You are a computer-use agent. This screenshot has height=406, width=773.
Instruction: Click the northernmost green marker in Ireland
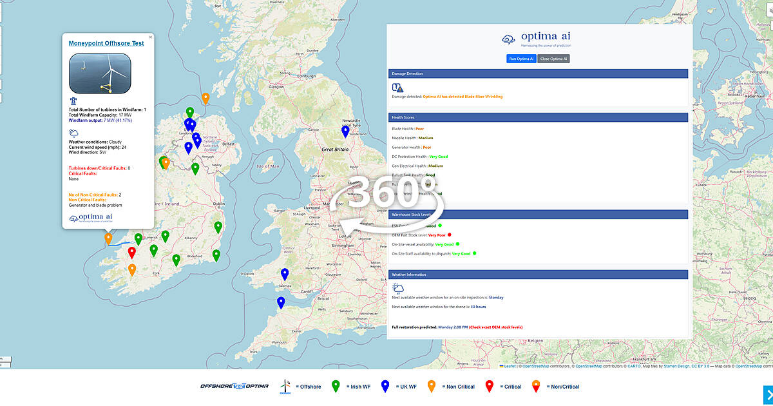click(190, 113)
